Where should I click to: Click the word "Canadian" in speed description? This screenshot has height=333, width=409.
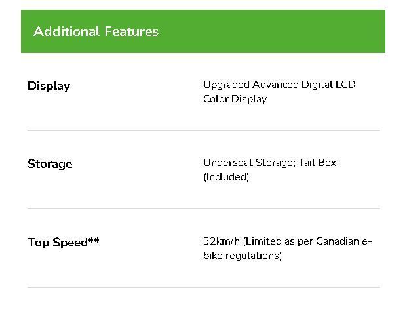click(x=338, y=241)
